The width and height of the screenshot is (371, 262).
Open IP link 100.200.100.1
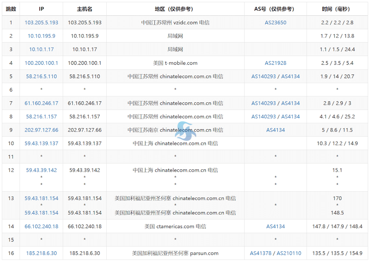(41, 63)
